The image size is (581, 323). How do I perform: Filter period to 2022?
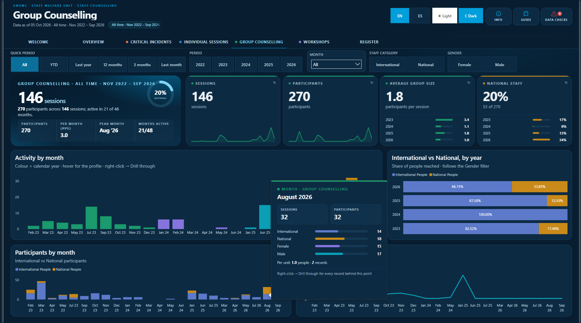tap(200, 65)
